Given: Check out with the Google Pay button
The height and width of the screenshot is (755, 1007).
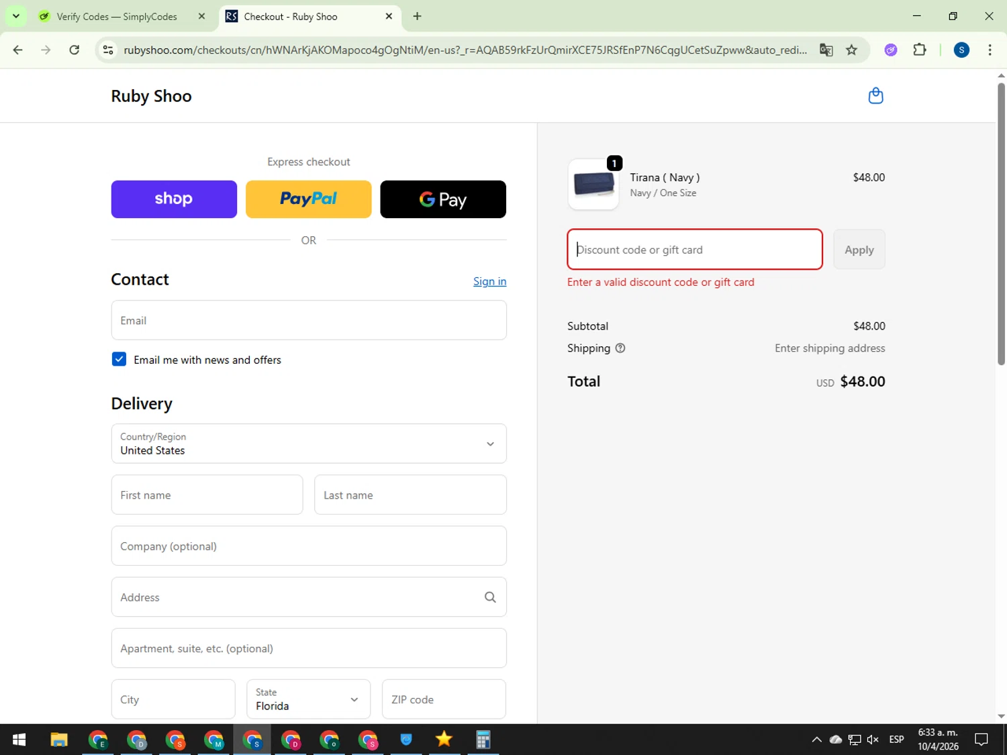Looking at the screenshot, I should [443, 199].
